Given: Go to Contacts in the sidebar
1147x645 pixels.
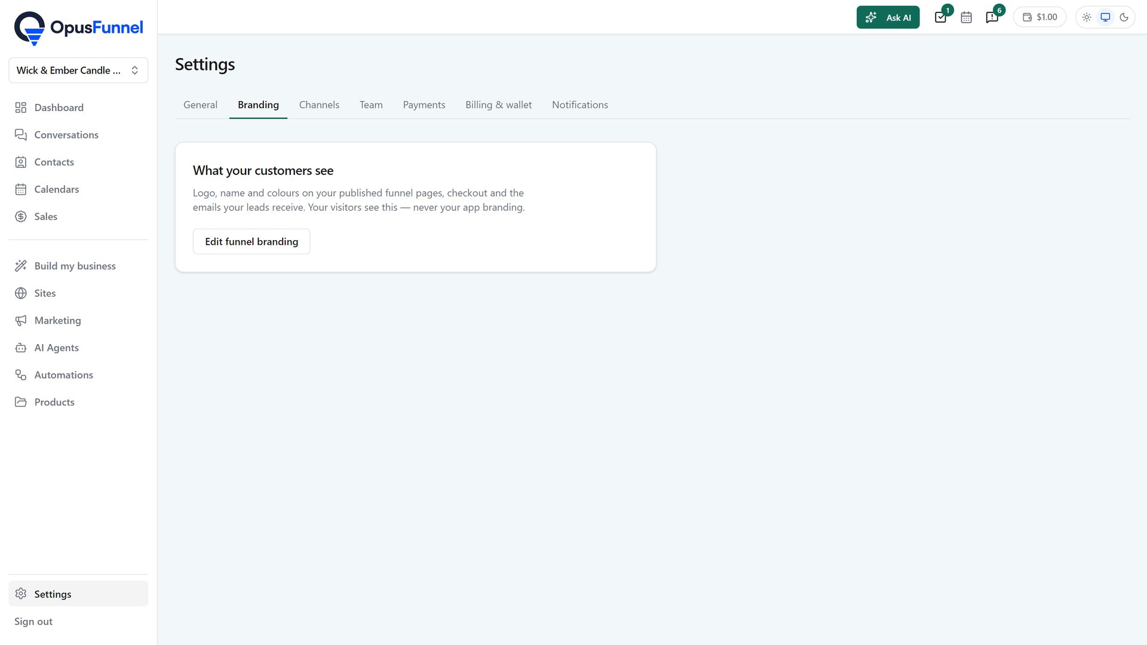Looking at the screenshot, I should coord(78,162).
